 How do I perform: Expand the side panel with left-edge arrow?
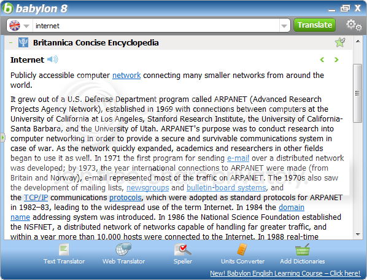2,138
